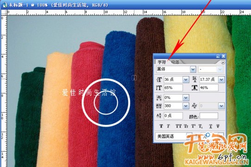The width and height of the screenshot is (251, 167).
Task: Click the Underline style icon
Action: (211, 126)
